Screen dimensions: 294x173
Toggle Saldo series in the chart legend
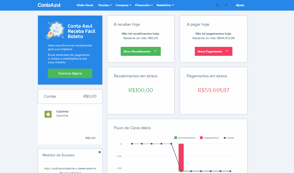229,138
